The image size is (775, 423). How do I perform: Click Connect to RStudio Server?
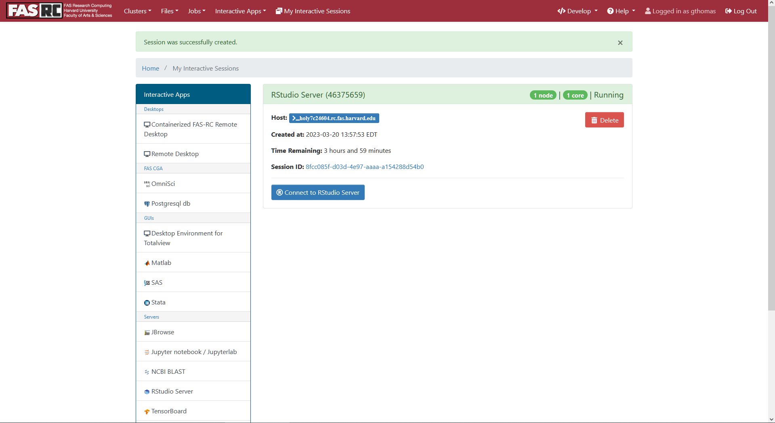(x=318, y=192)
